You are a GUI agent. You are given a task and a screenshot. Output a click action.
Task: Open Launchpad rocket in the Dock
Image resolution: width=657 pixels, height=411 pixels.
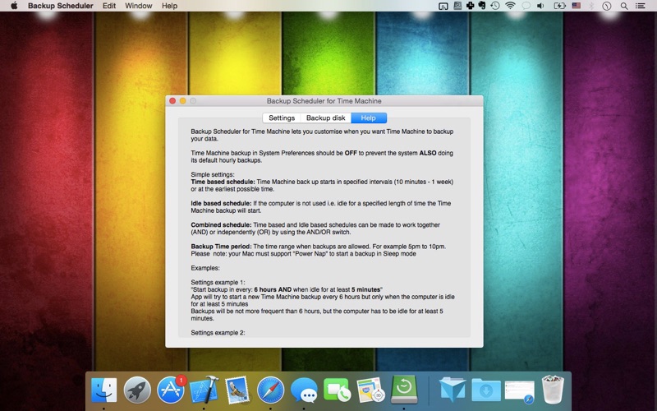click(137, 390)
